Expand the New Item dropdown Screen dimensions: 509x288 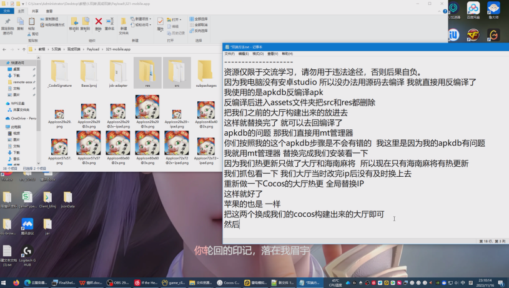click(142, 19)
